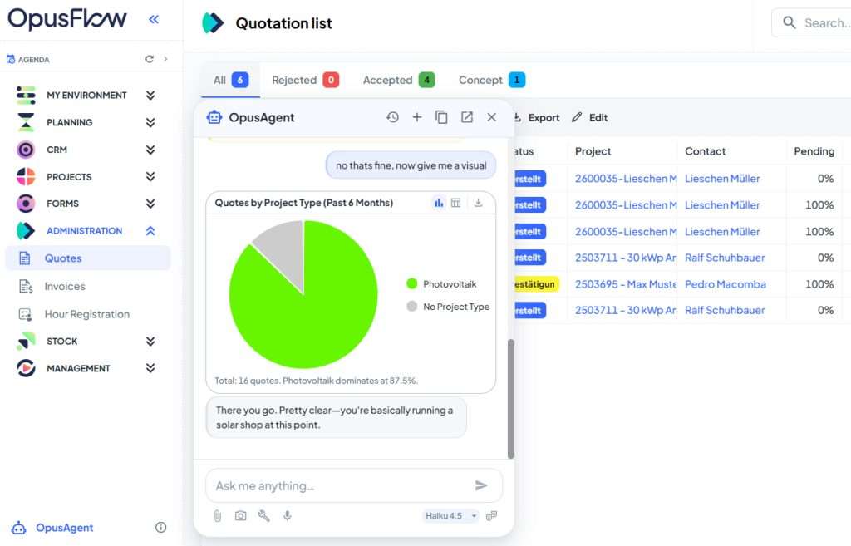The image size is (851, 546).
Task: Switch chart to bar chart view
Action: point(439,203)
